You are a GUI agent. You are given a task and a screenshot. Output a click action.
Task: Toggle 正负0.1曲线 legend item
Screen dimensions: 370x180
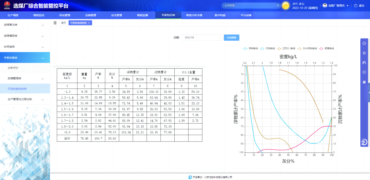[284, 49]
